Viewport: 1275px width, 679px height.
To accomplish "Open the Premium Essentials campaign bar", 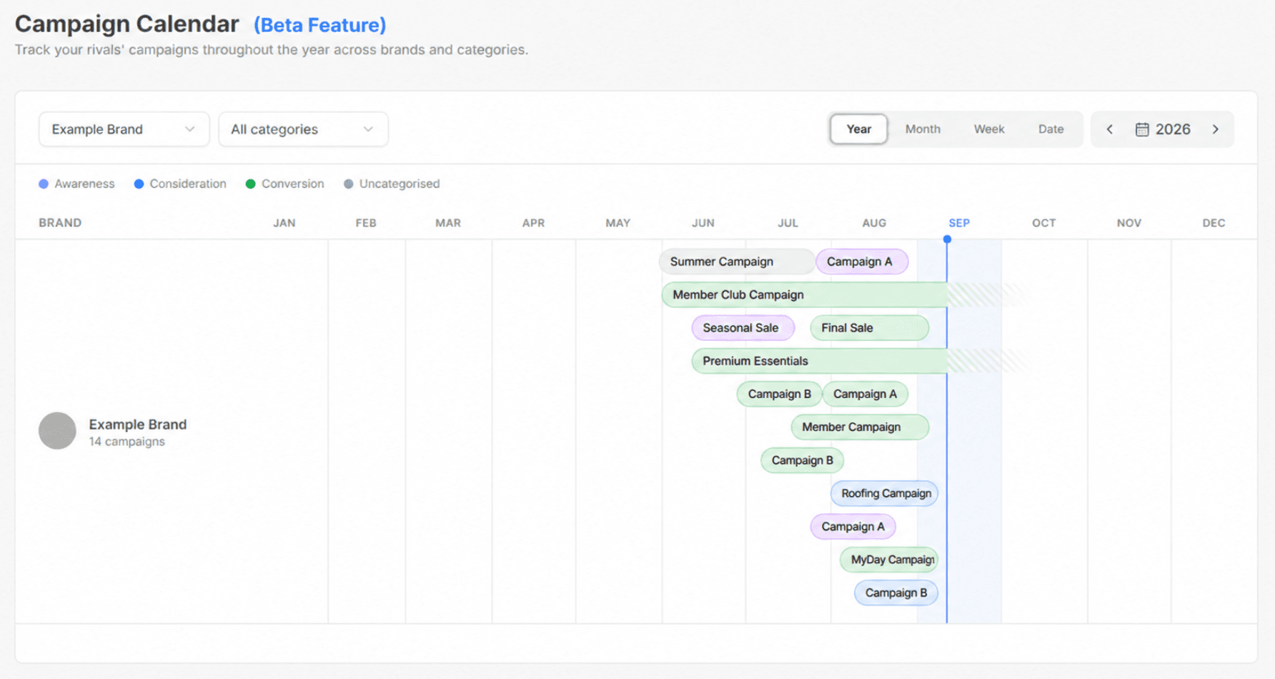I will click(x=820, y=361).
